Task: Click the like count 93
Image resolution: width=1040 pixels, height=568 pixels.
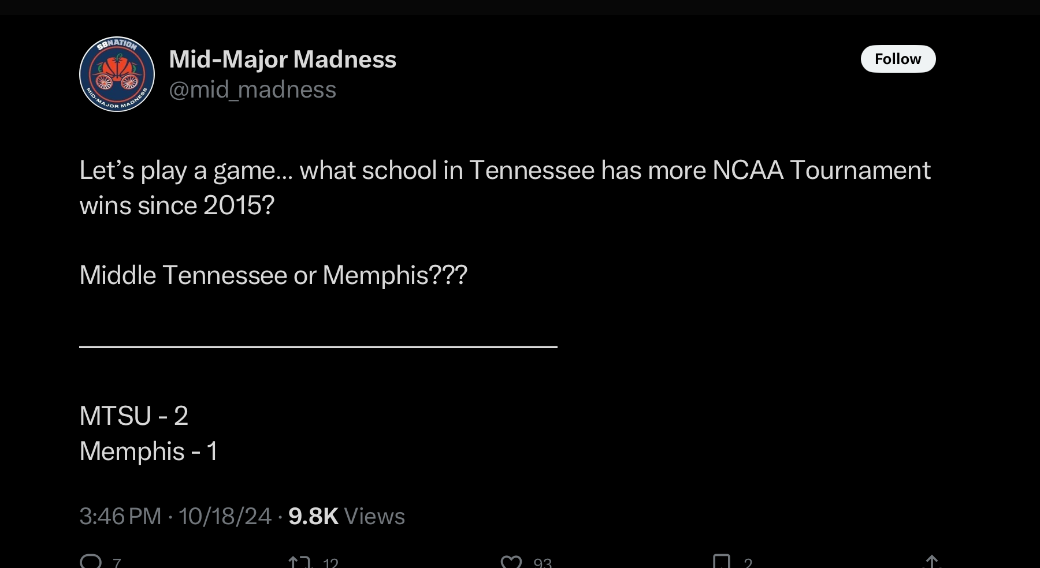Action: (x=543, y=563)
